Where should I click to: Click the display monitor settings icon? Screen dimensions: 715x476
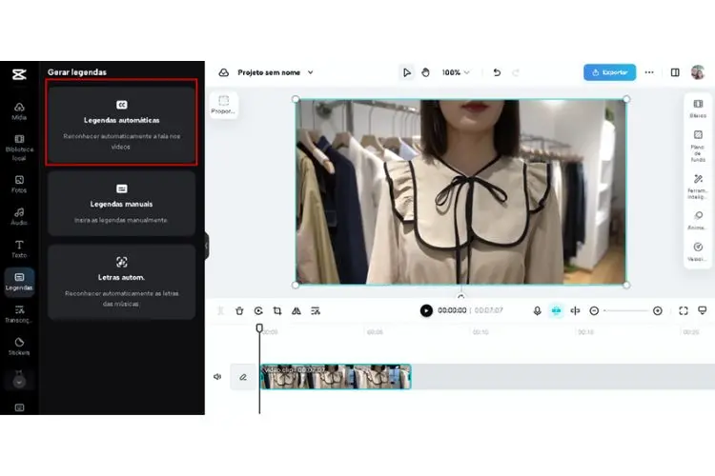703,310
